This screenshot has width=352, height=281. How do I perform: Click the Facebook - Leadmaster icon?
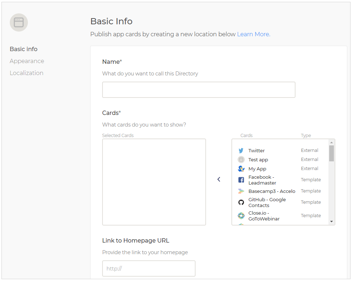[241, 180]
